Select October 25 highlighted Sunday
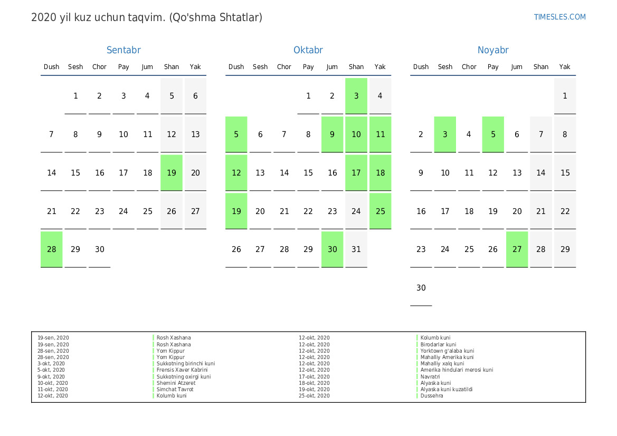 (x=380, y=211)
